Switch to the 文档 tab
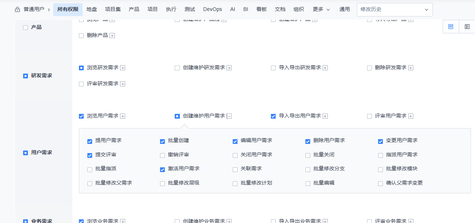475x223 pixels. pos(280,10)
